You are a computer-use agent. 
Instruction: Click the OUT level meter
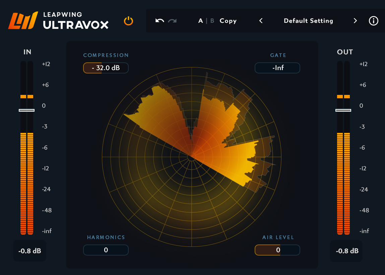click(343, 151)
